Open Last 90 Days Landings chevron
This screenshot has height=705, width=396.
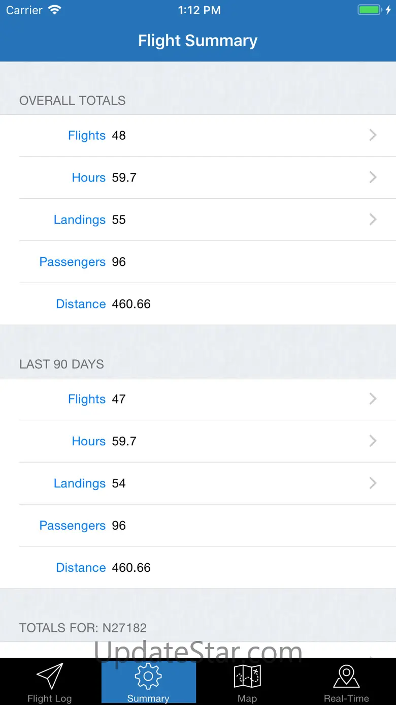tap(373, 483)
